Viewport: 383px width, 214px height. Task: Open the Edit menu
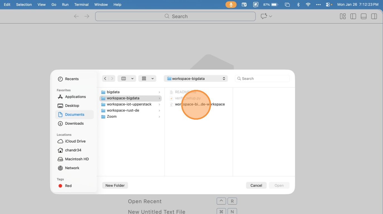point(7,4)
